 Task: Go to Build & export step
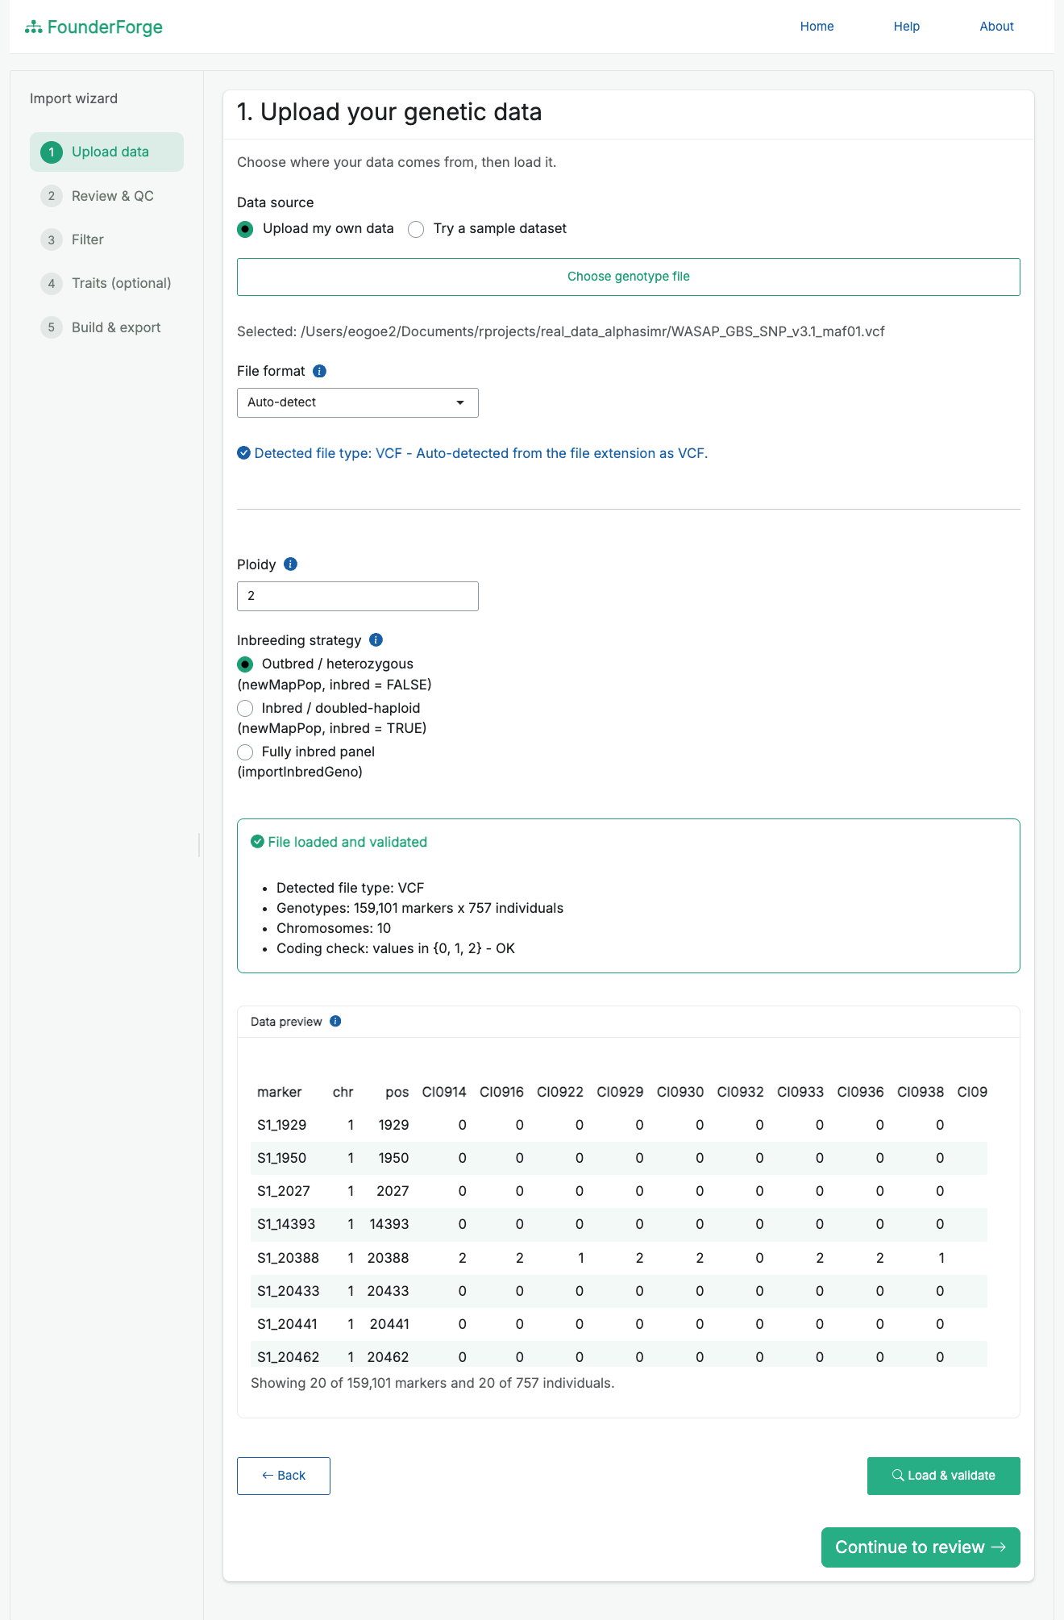point(106,327)
